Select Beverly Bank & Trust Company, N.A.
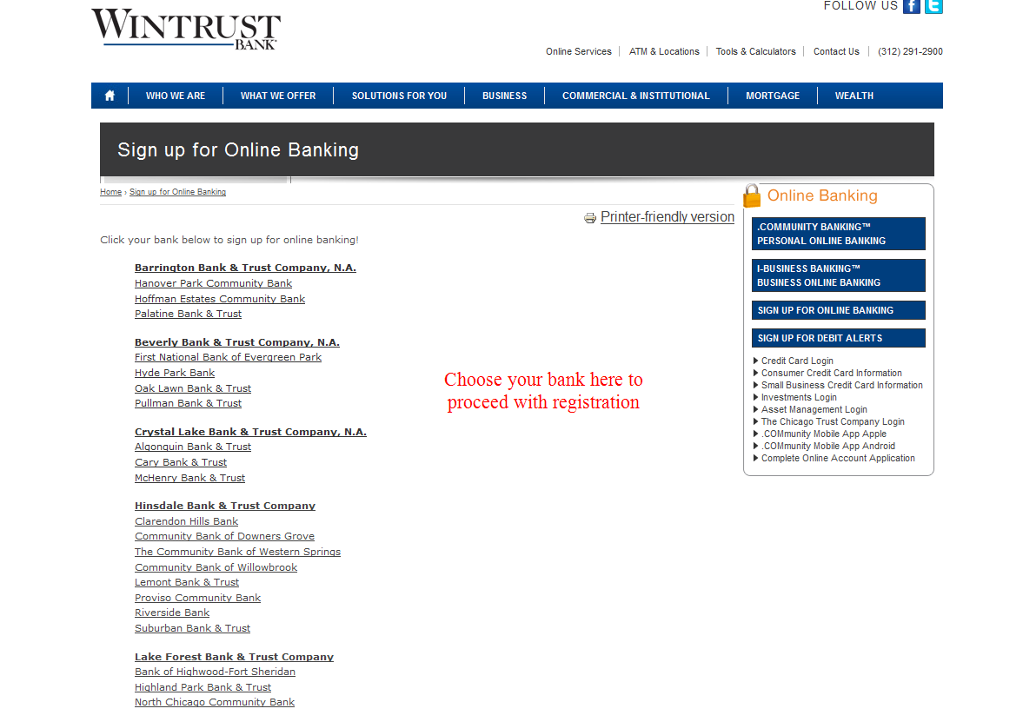 pyautogui.click(x=236, y=342)
